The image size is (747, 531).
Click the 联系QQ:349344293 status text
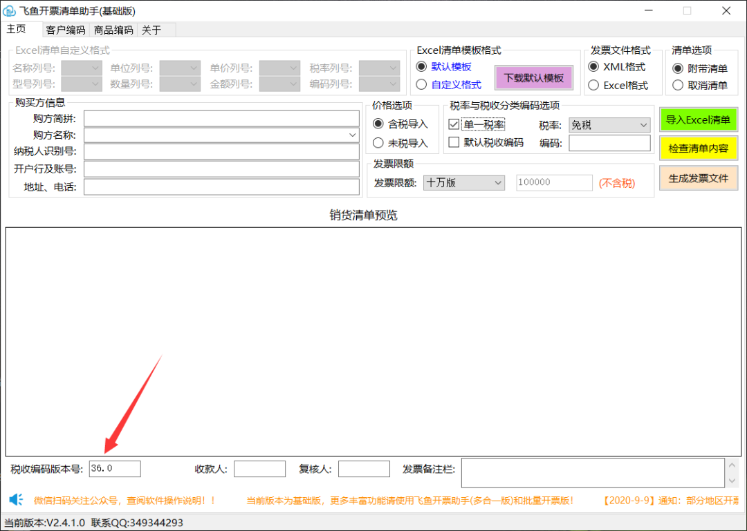[x=137, y=523]
